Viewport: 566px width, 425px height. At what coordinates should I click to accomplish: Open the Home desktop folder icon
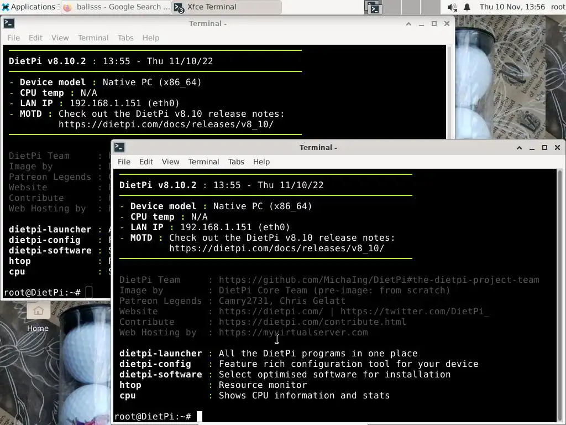coord(38,318)
